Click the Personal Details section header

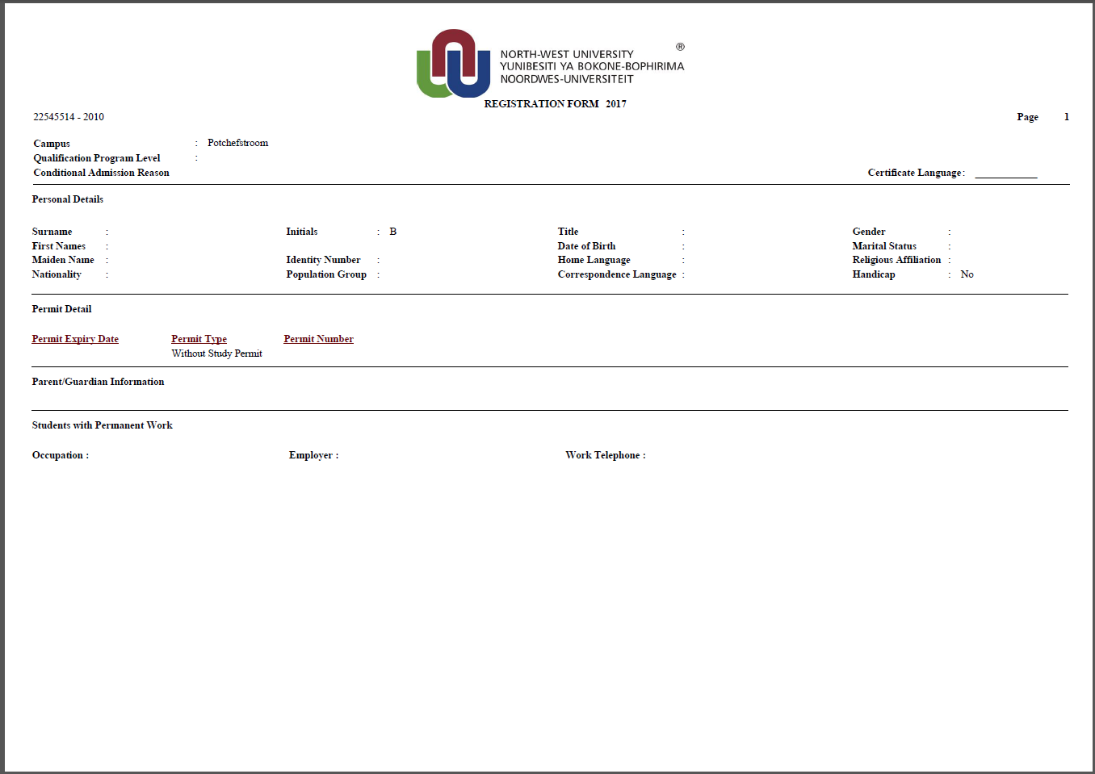(67, 199)
